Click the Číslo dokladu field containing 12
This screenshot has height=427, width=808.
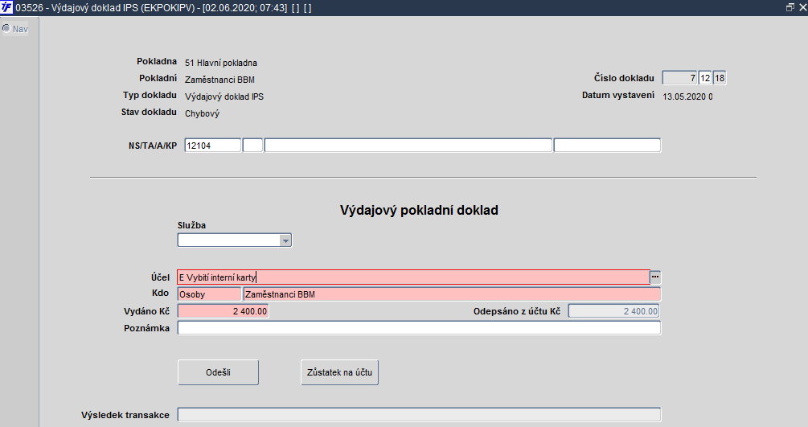click(x=705, y=78)
